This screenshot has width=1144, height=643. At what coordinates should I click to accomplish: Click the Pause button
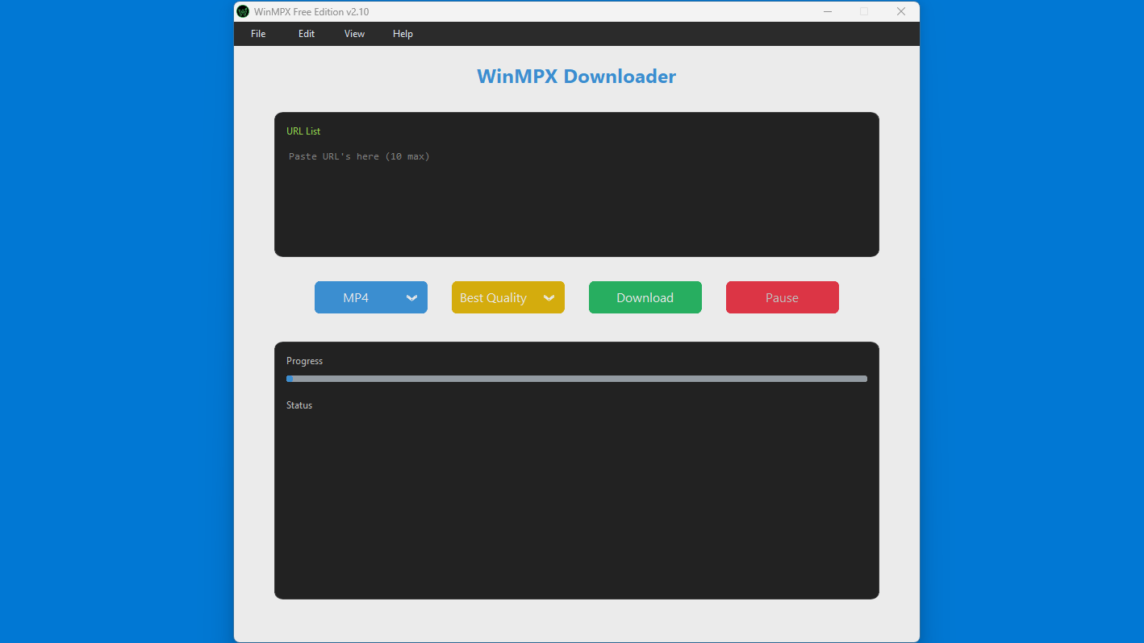[x=782, y=297]
